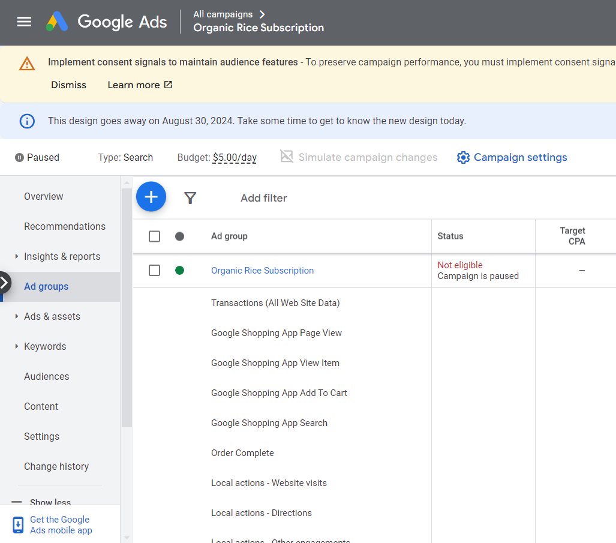The image size is (616, 543).
Task: Tick the select-all ad groups checkbox
Action: tap(154, 236)
